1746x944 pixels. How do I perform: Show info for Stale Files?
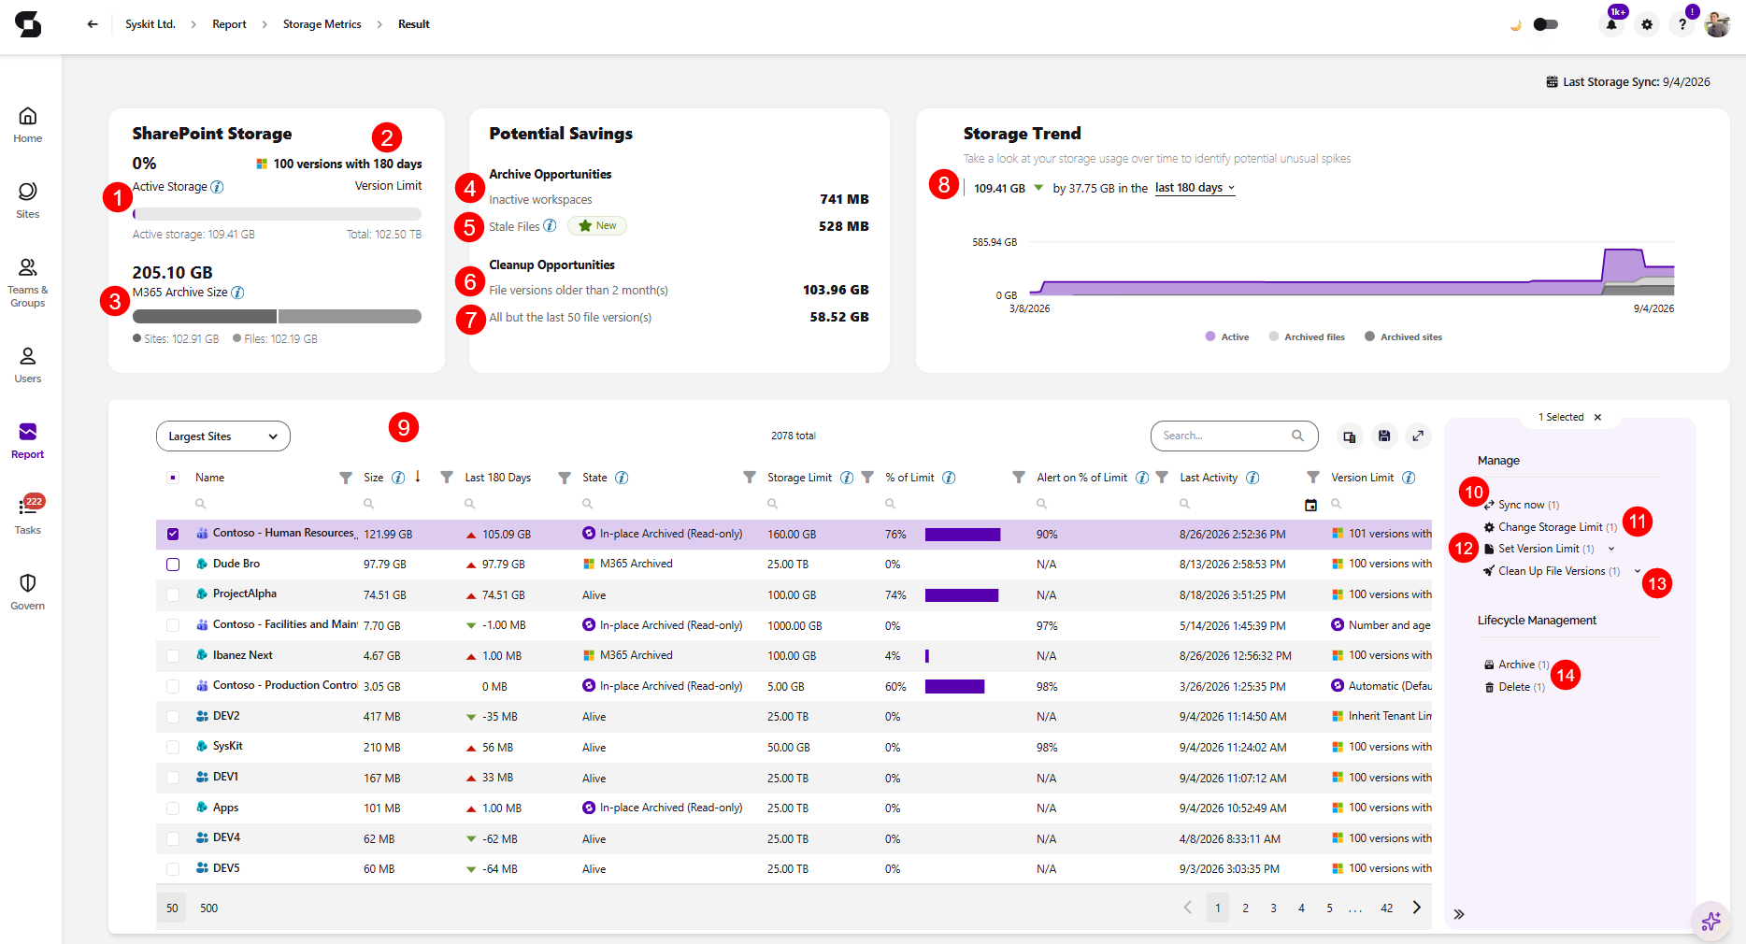point(550,225)
